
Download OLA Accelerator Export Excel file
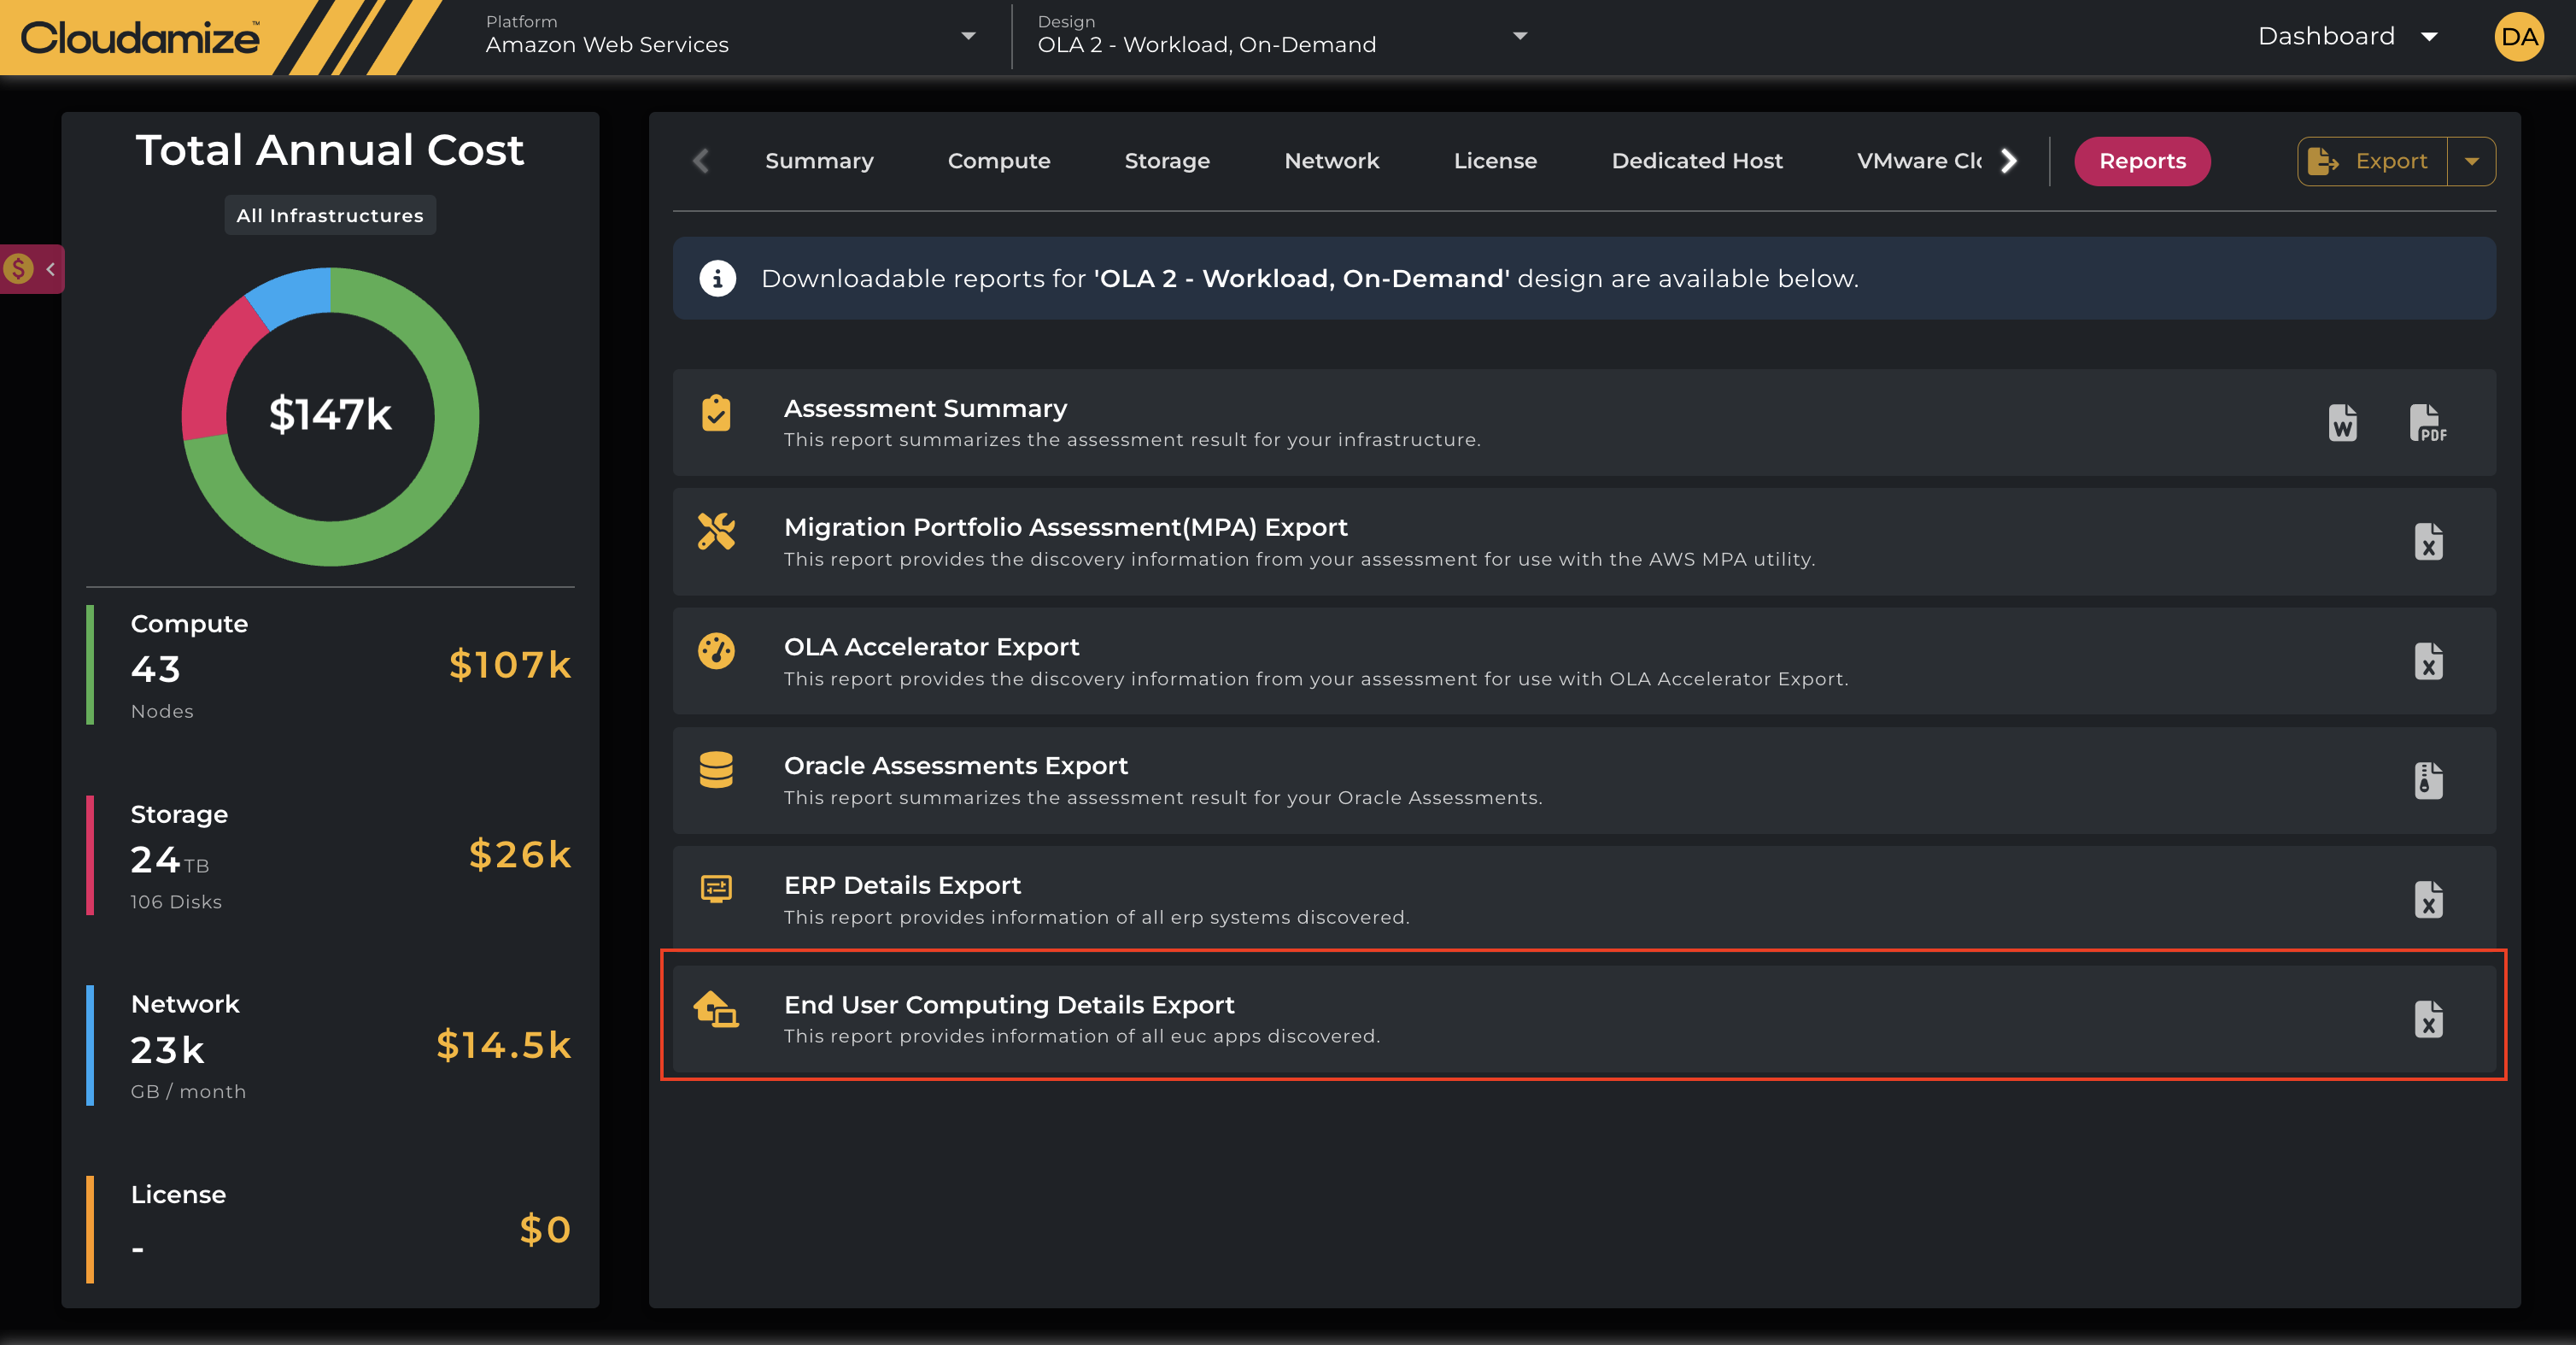[x=2428, y=661]
